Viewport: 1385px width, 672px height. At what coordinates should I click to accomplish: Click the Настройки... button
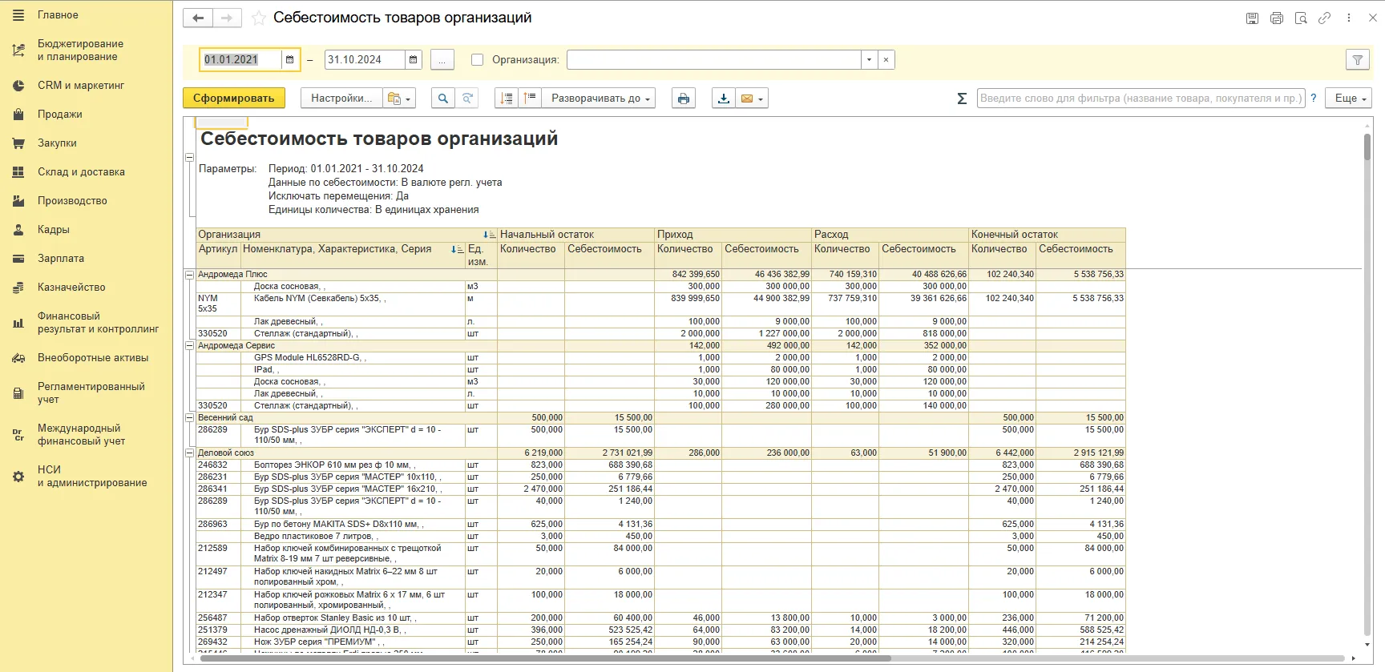coord(341,98)
